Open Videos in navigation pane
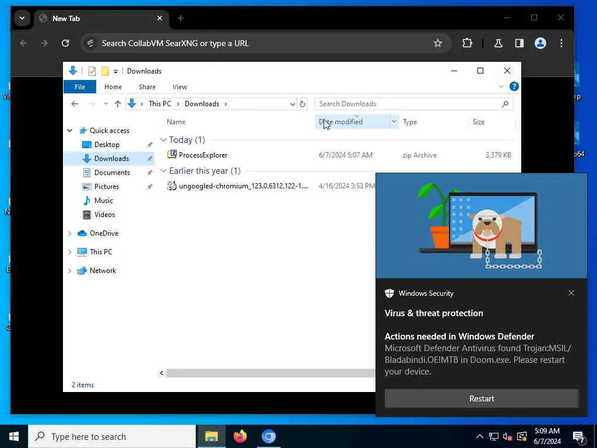The width and height of the screenshot is (597, 448). pyautogui.click(x=104, y=215)
